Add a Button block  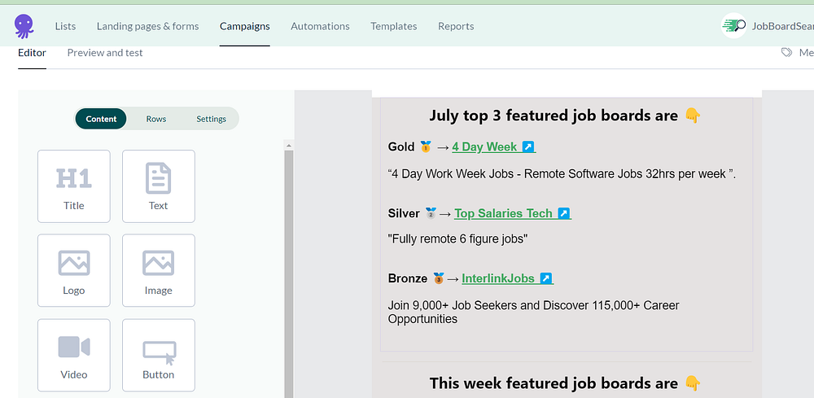(x=158, y=355)
